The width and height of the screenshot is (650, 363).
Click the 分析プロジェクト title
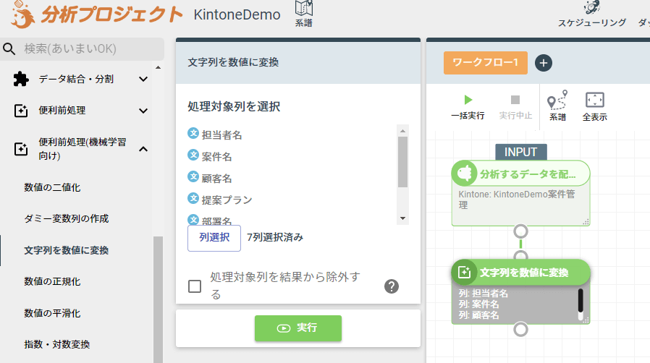[112, 14]
